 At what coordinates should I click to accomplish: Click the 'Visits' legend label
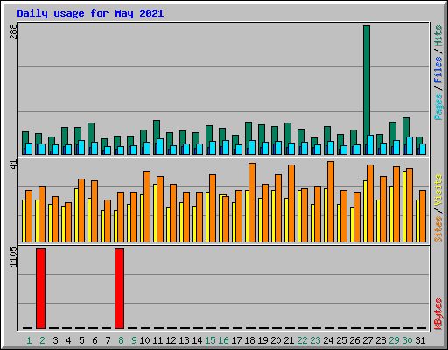[438, 191]
